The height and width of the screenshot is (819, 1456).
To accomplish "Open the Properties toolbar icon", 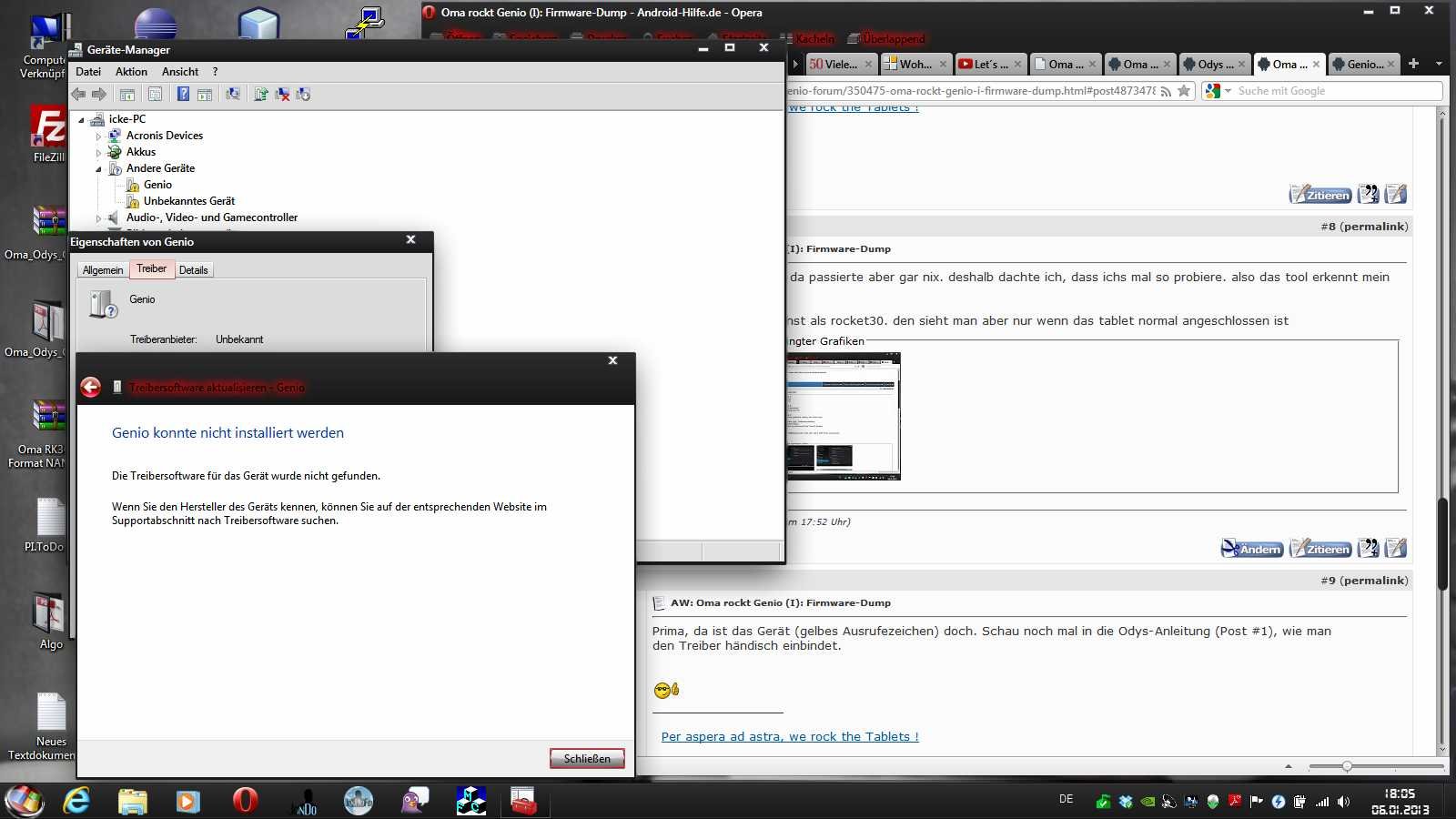I will tap(155, 94).
